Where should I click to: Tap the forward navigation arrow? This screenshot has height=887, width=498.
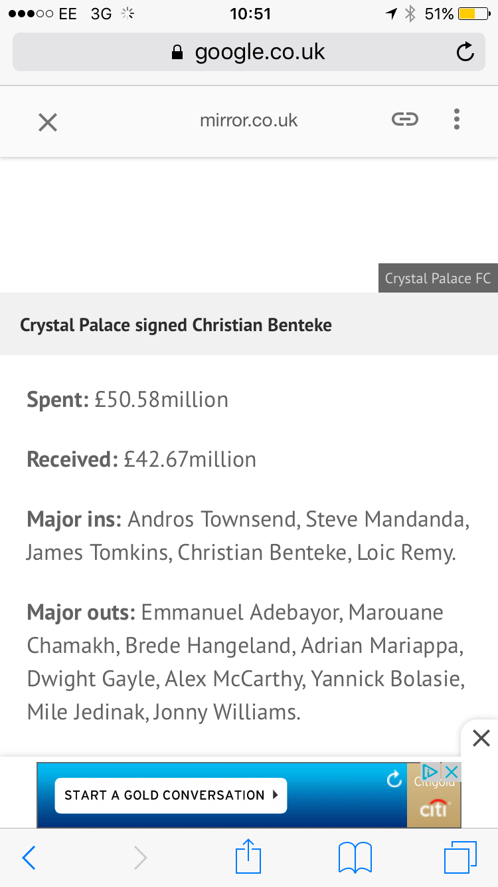[x=140, y=858]
